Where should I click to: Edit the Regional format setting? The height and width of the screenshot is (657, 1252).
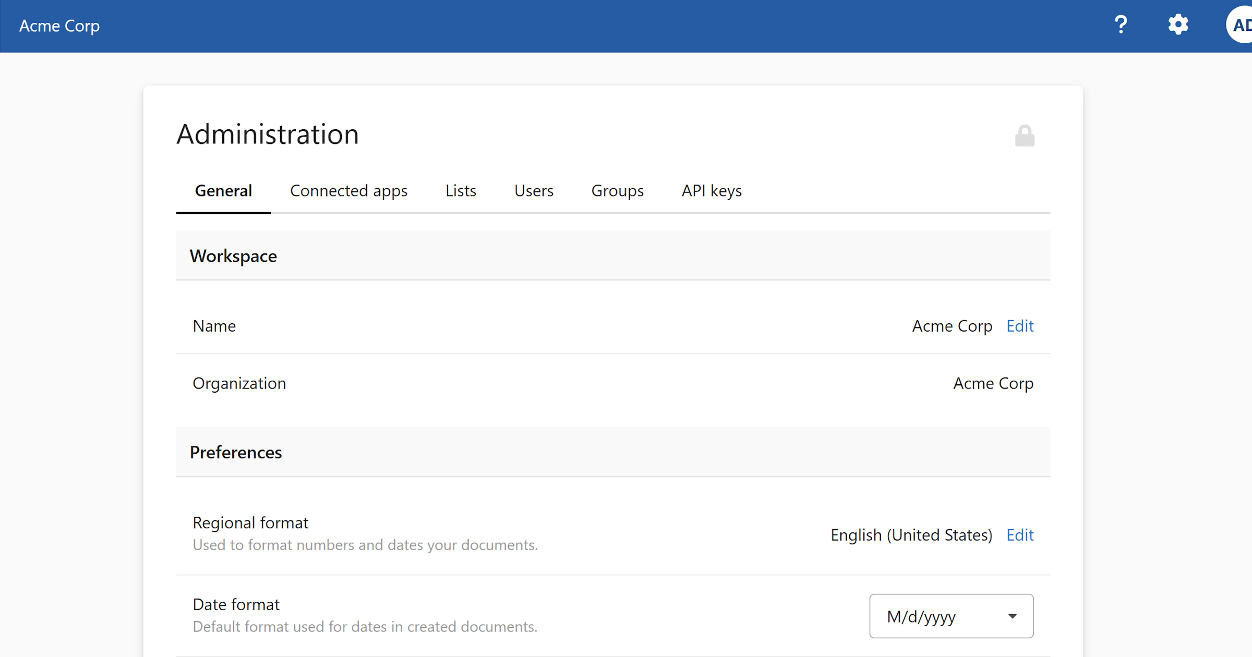coord(1020,535)
